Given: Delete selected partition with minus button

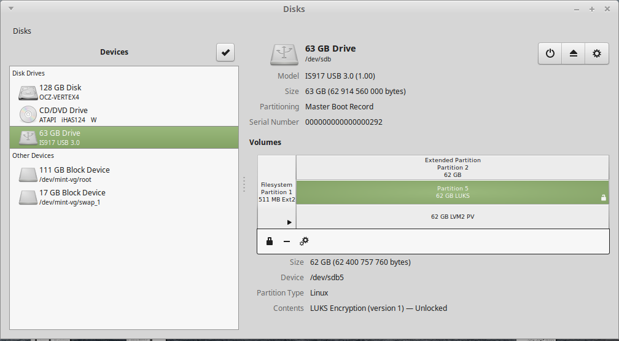Looking at the screenshot, I should [287, 241].
